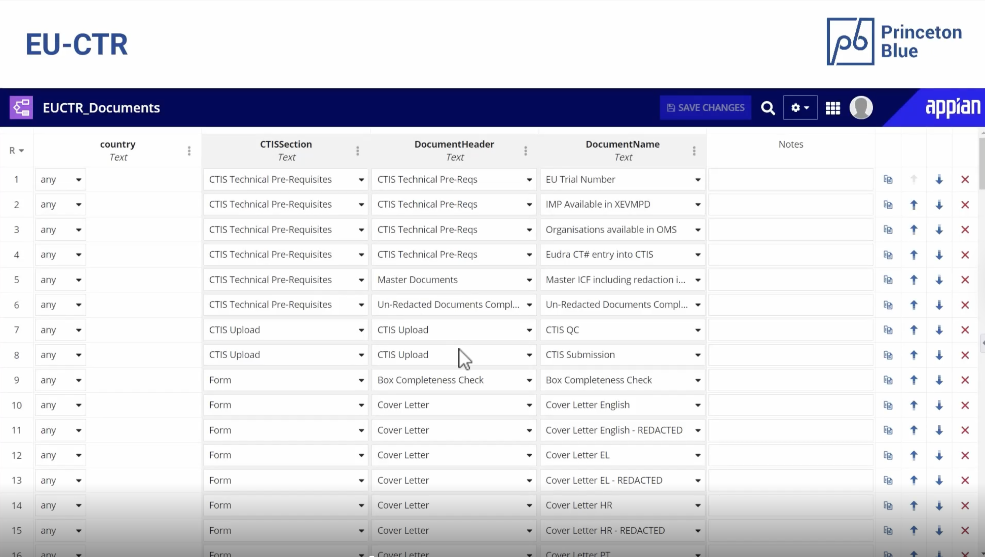Open the settings gear dropdown
The image size is (985, 557).
800,108
